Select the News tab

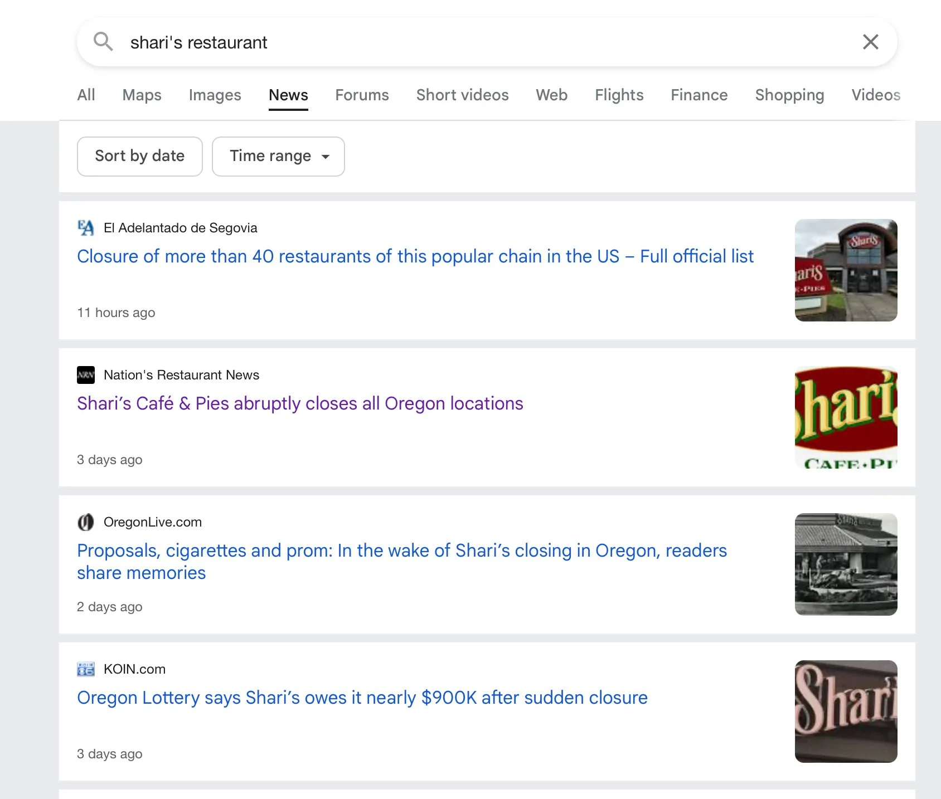pyautogui.click(x=288, y=95)
